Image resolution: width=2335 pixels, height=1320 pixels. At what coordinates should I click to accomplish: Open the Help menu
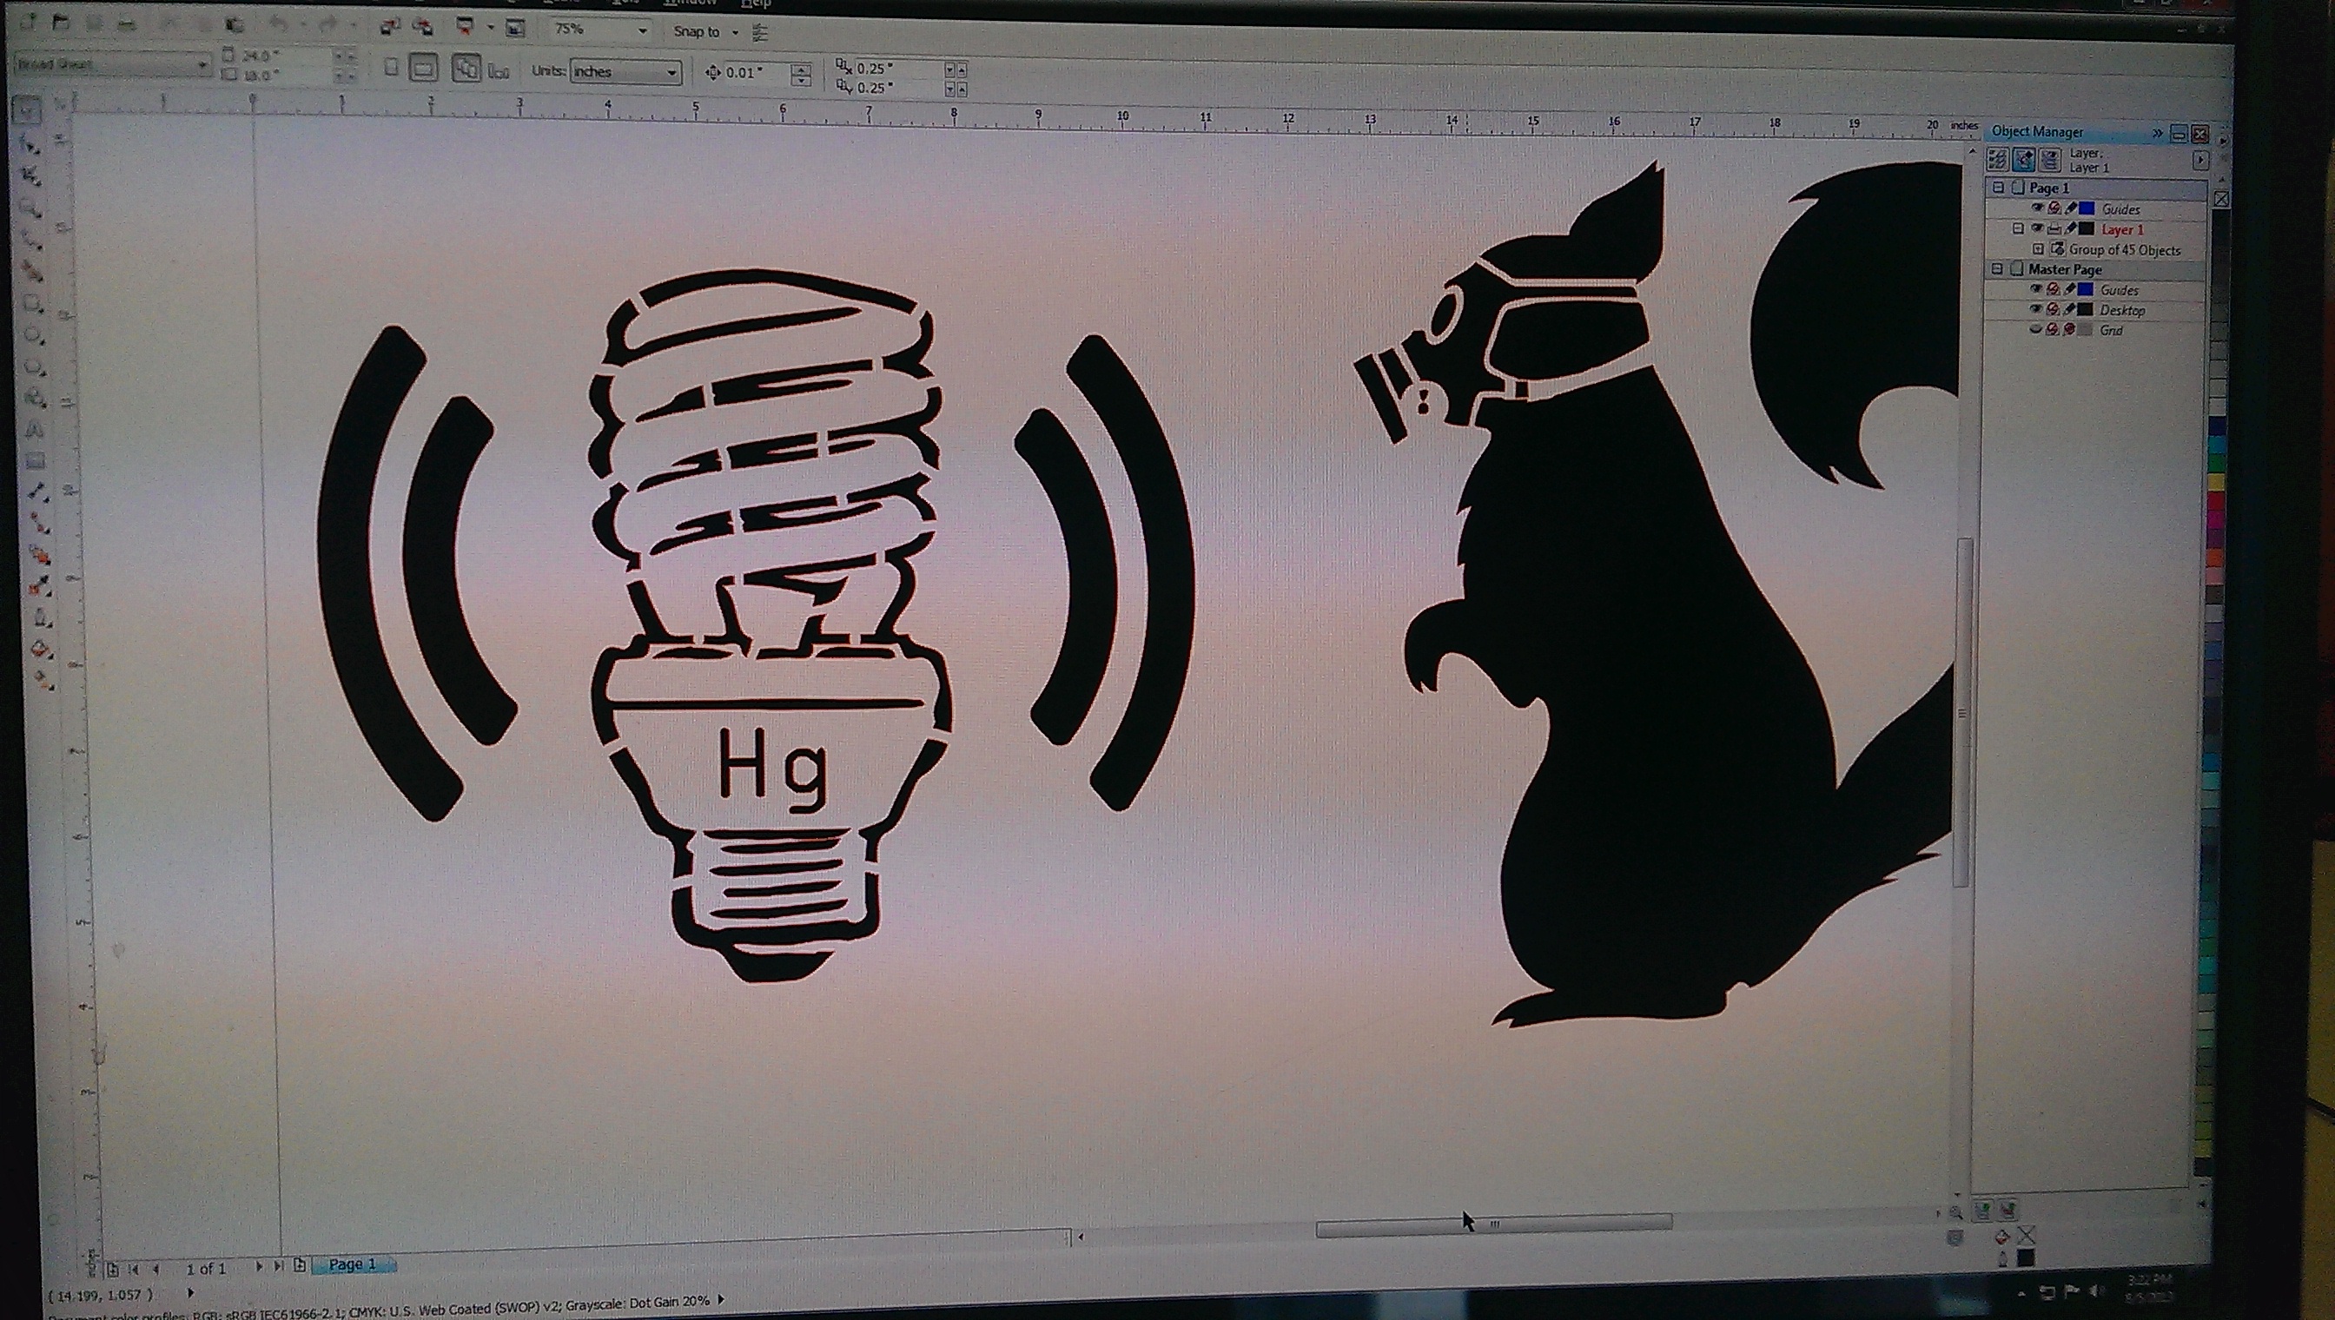[x=756, y=3]
